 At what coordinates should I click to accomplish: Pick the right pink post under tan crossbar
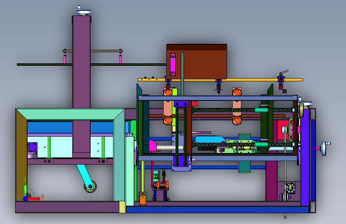121,59
